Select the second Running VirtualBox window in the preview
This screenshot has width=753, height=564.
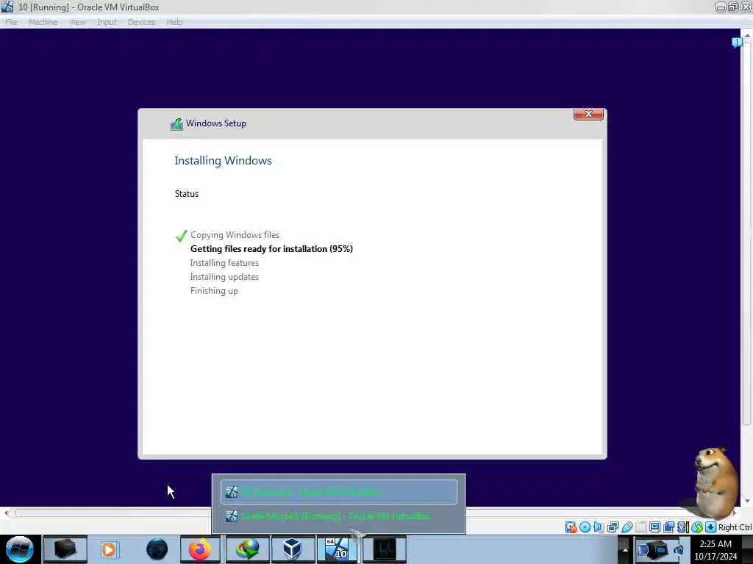pos(339,516)
